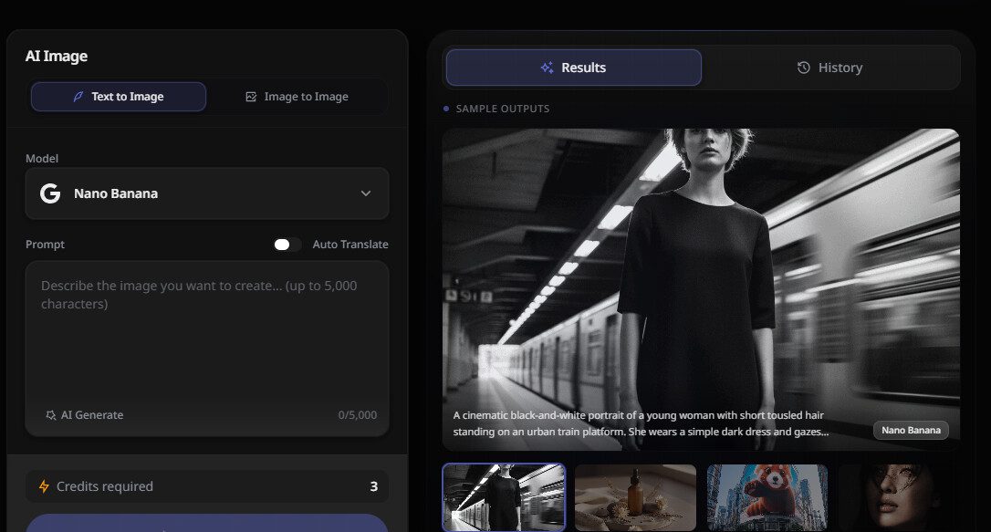Screen dimensions: 991x532
Task: Expand the Model dropdown chevron arrow
Action: (366, 193)
